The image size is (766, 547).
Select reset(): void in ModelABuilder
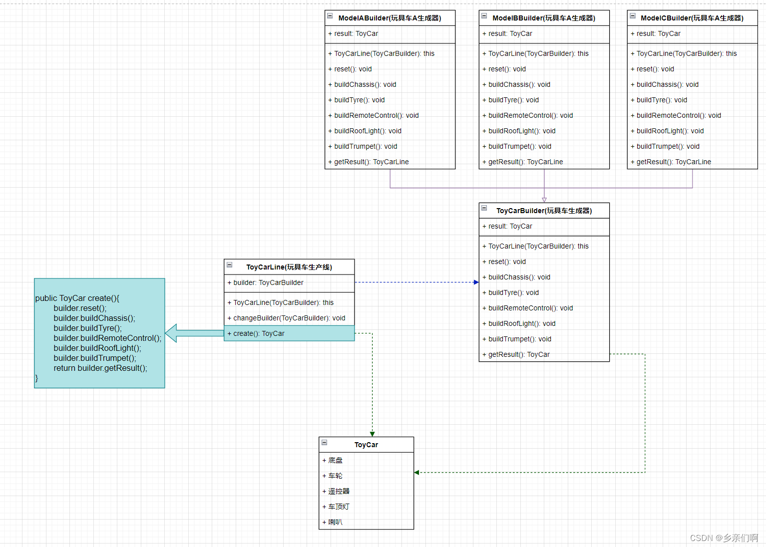[390, 69]
